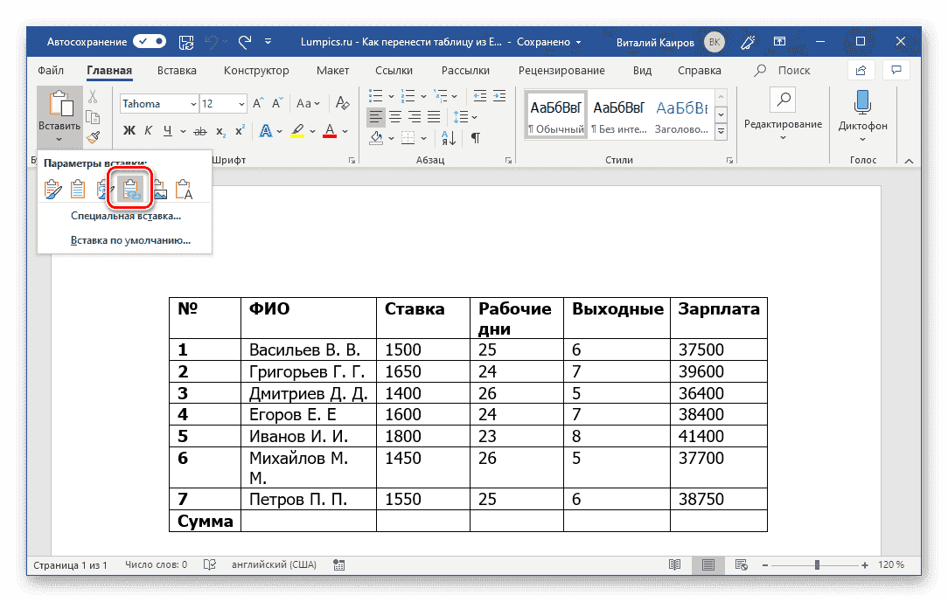Click the Sort icon in Paragraph group
This screenshot has height=602, width=948.
tap(449, 138)
